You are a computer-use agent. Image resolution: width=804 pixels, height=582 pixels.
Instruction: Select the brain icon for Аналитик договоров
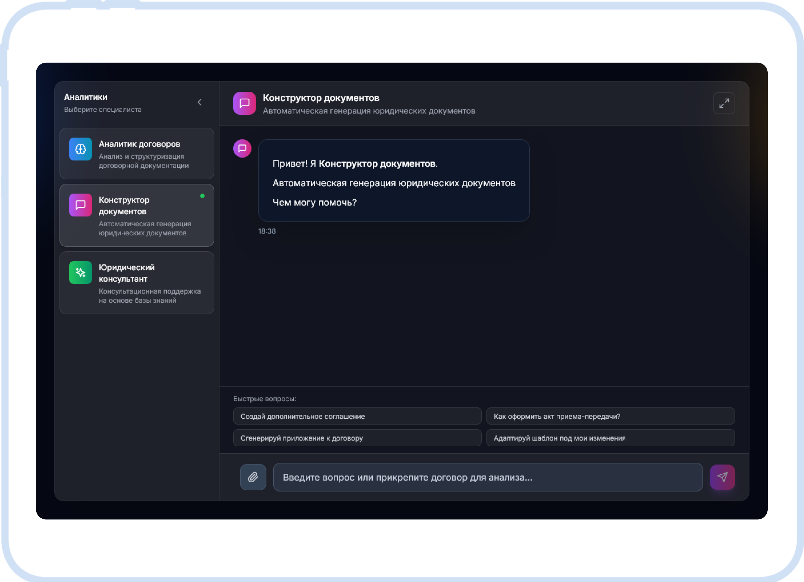80,149
